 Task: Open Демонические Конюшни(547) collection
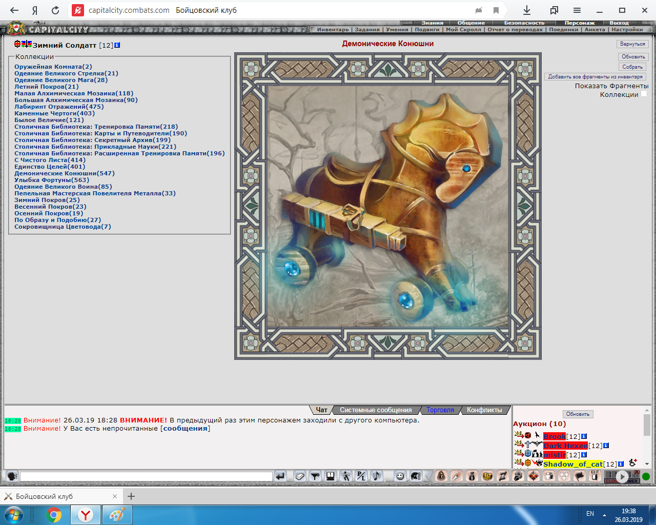point(65,173)
